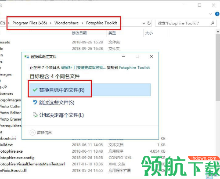Image resolution: width=220 pixels, height=179 pixels.
Task: Click the CONFIG 文件 type cell
Action: (120, 158)
